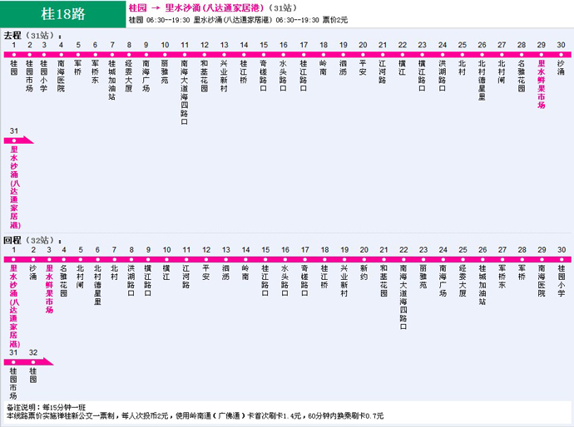Choose 岭南 at 回程 station 14
This screenshot has height=427, width=574.
(245, 272)
